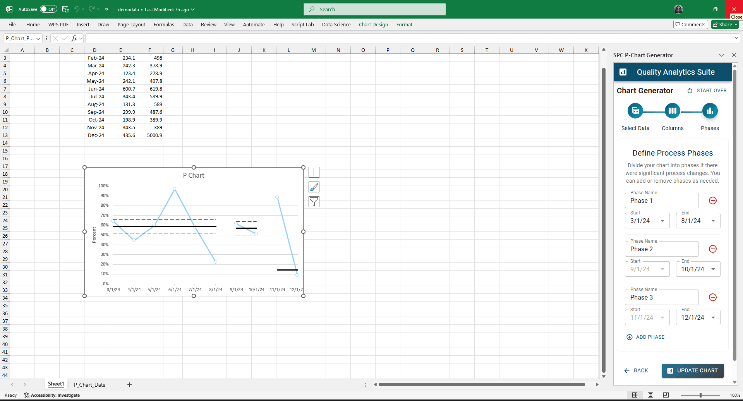Image resolution: width=743 pixels, height=401 pixels.
Task: Open Phase 2 End date dropdown
Action: point(698,269)
